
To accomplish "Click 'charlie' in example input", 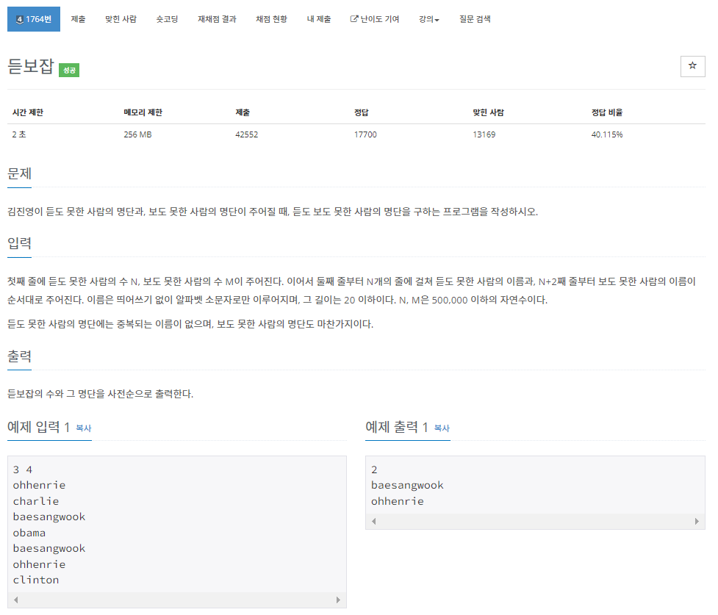I will pyautogui.click(x=36, y=501).
